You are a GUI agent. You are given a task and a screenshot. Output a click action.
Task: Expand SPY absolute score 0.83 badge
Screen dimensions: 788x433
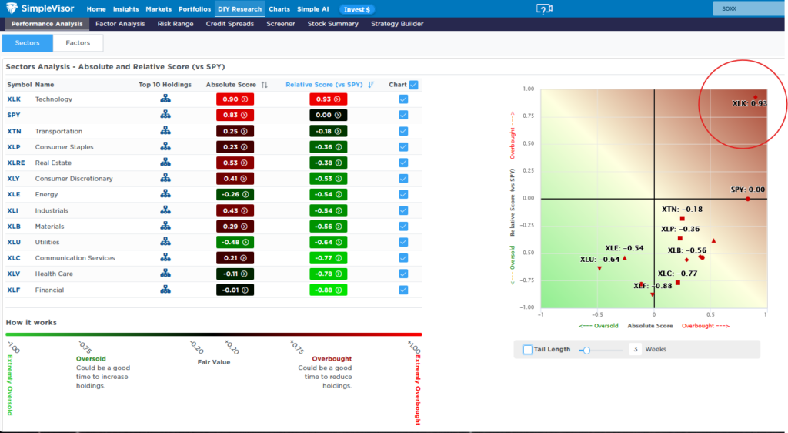(235, 115)
